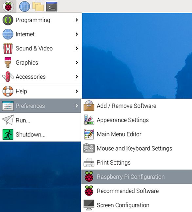This screenshot has width=192, height=212.
Task: Click the Run paper plane icon
Action: pos(8,120)
